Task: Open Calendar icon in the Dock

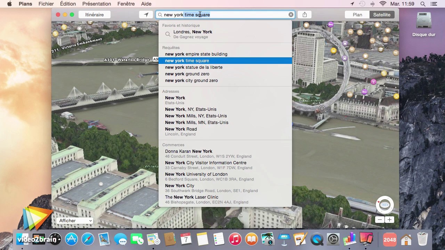Action: pyautogui.click(x=186, y=239)
